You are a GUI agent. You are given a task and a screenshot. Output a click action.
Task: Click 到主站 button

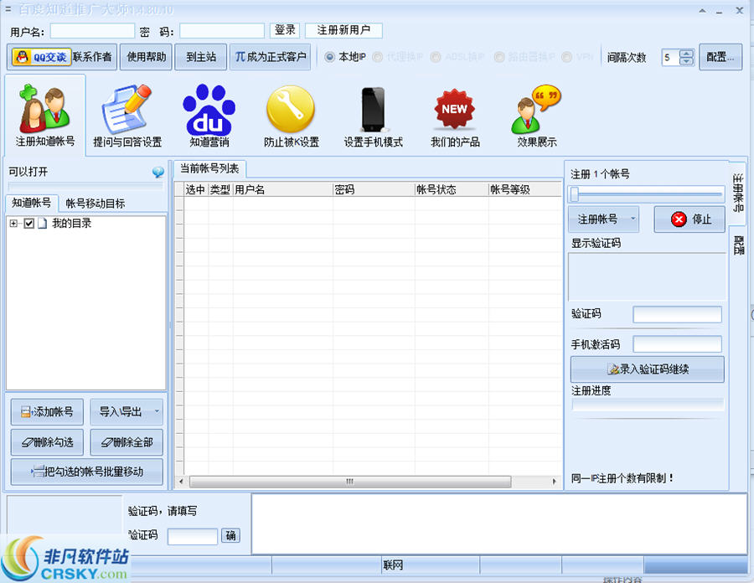pyautogui.click(x=200, y=57)
